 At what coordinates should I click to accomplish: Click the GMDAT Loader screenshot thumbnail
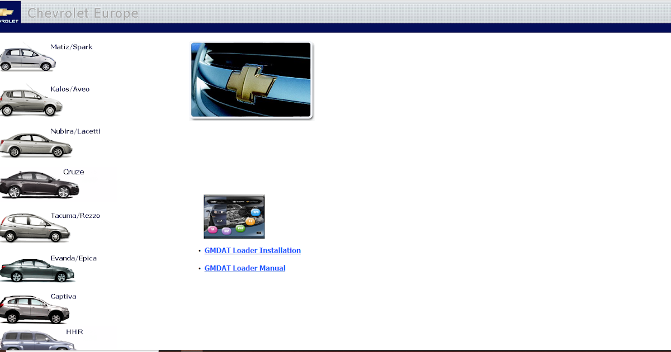click(234, 217)
